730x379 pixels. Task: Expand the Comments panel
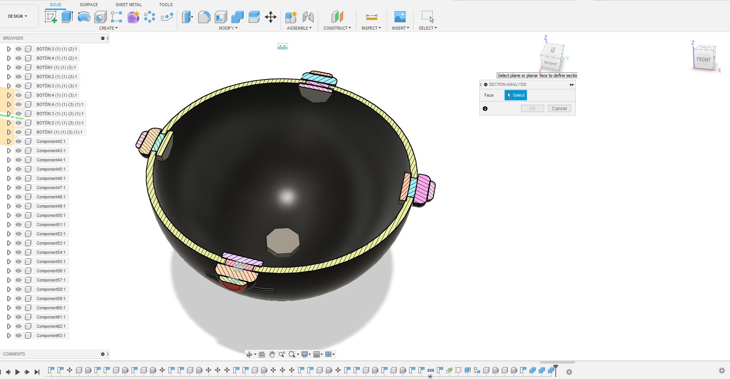(x=103, y=354)
